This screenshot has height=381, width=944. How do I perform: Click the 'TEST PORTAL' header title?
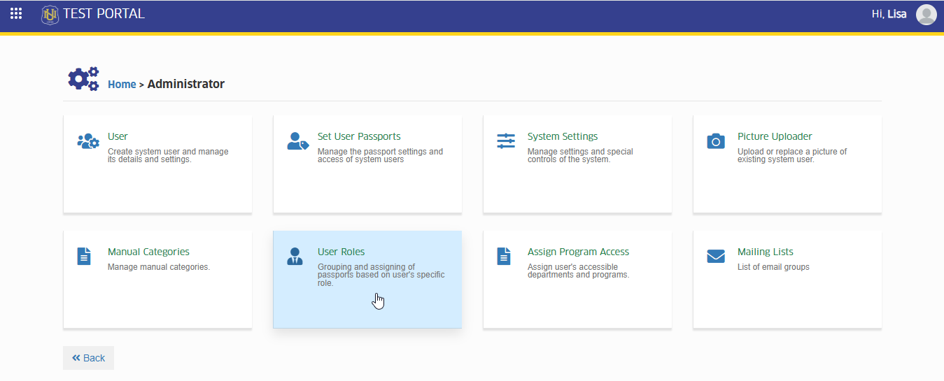(x=104, y=13)
